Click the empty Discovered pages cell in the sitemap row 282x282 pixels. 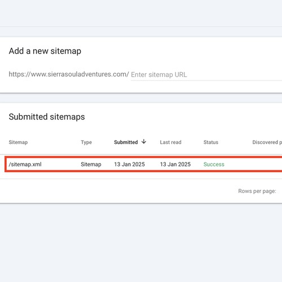[267, 164]
